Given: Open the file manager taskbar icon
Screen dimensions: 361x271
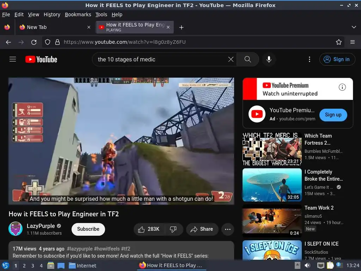Looking at the screenshot, I should [51, 265].
